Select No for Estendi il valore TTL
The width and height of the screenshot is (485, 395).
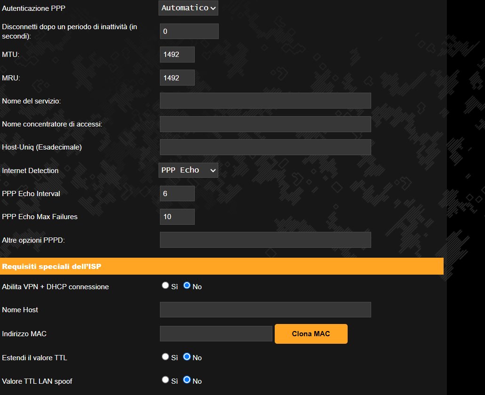(187, 357)
